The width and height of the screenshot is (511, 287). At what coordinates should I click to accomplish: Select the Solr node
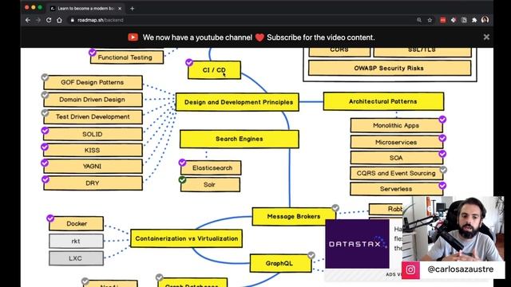pos(210,184)
